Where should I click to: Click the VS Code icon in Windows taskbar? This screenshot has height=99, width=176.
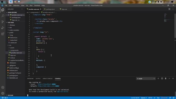(x=10, y=2)
